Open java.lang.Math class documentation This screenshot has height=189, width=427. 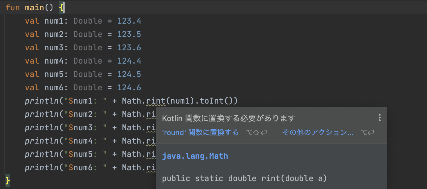click(x=195, y=156)
